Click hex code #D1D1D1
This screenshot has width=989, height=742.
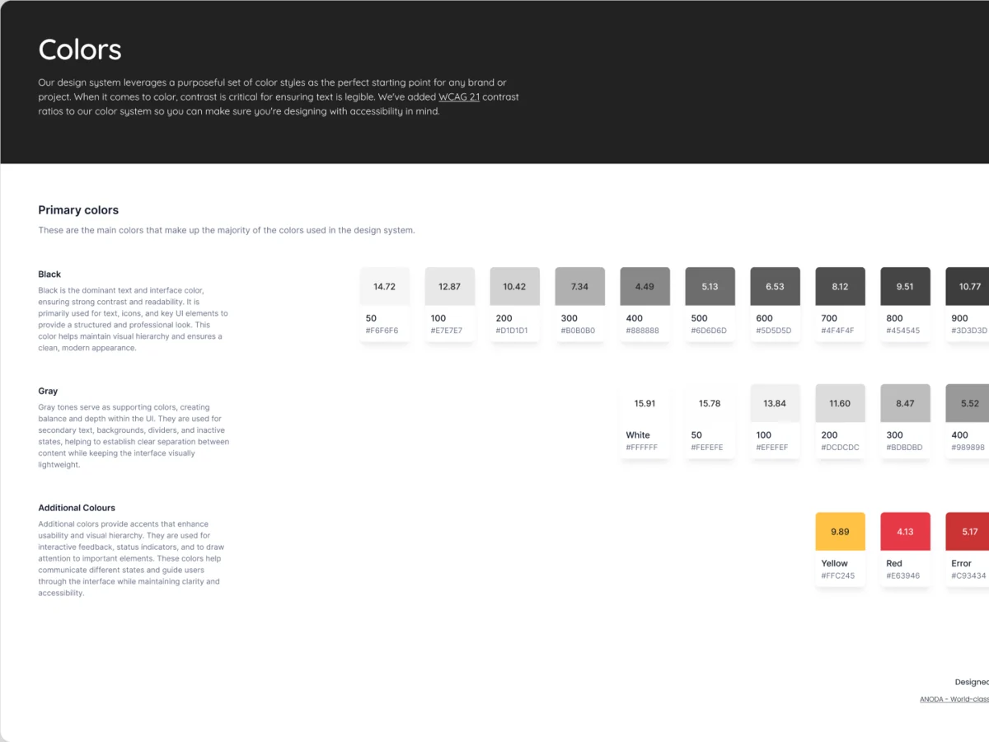[512, 331]
